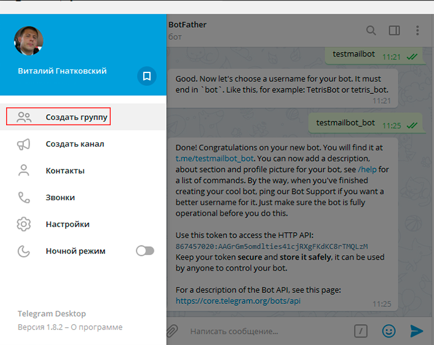Open the emoji picker smiley

pyautogui.click(x=389, y=331)
